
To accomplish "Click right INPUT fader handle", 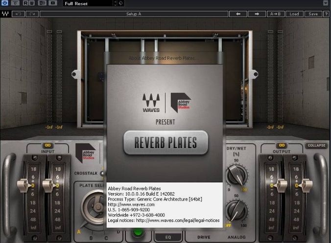I will click(48, 185).
